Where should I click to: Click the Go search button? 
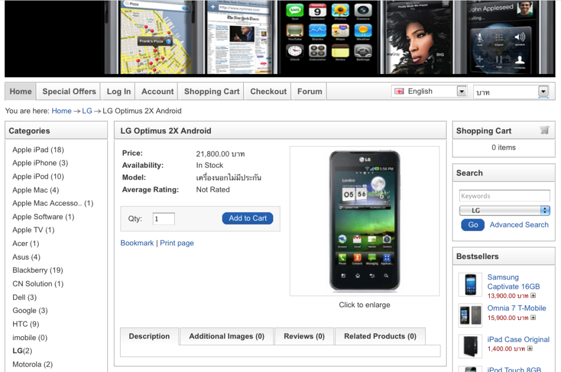click(473, 225)
